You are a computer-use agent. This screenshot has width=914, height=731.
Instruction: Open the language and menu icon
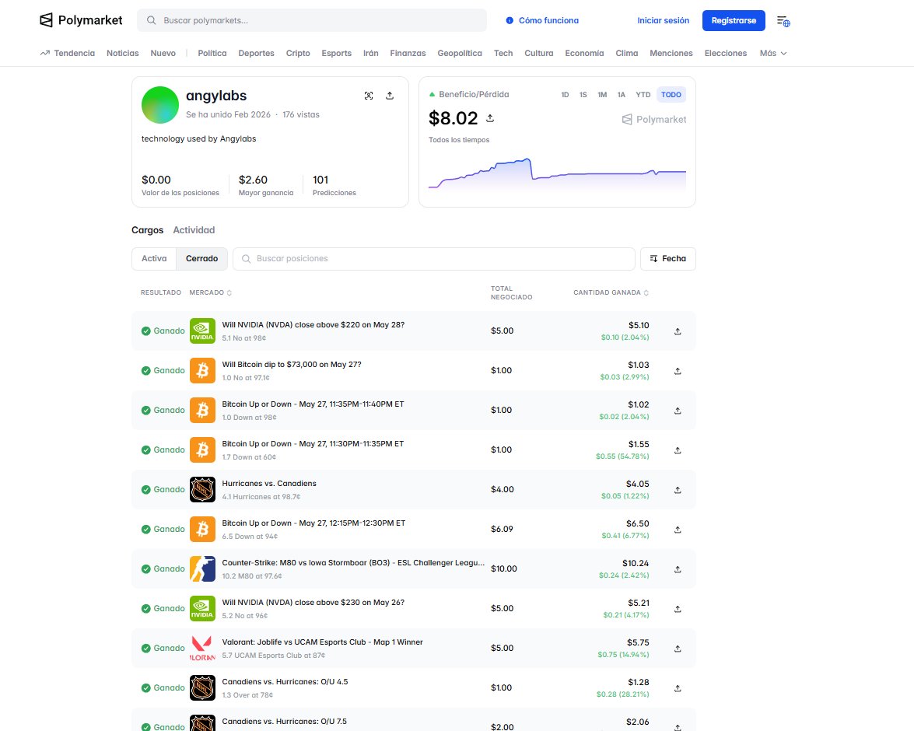(x=783, y=22)
